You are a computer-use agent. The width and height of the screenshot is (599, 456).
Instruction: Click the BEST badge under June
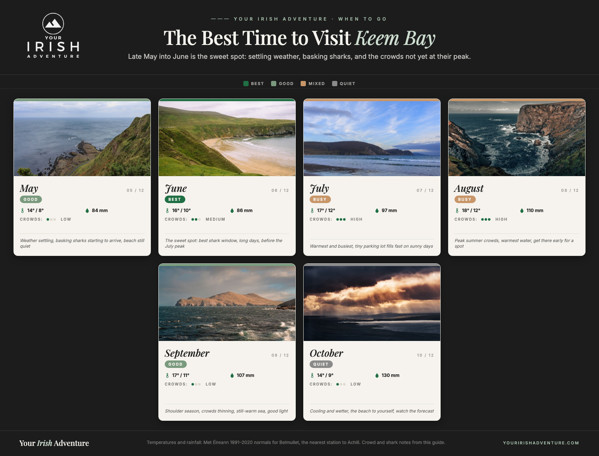(175, 199)
